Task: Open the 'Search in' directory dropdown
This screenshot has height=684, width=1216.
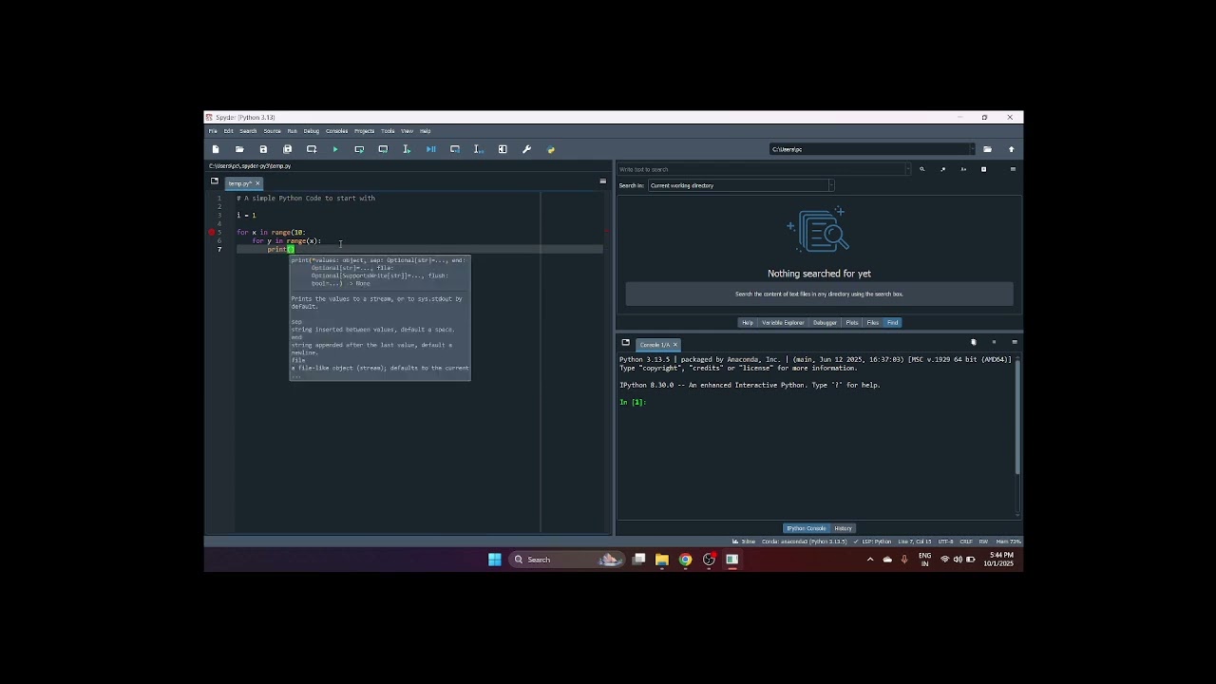Action: (741, 185)
